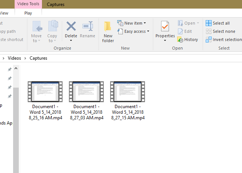Click Copy path in the ribbon

point(8,31)
